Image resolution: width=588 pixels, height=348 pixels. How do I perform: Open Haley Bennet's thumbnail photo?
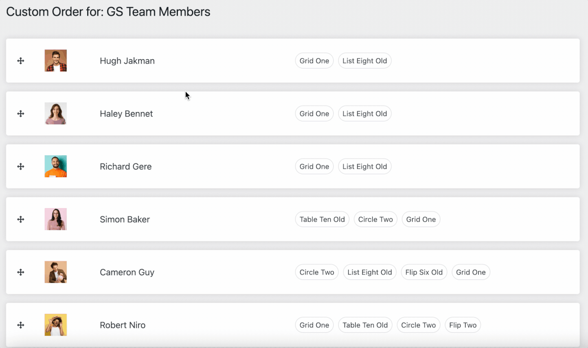tap(55, 114)
